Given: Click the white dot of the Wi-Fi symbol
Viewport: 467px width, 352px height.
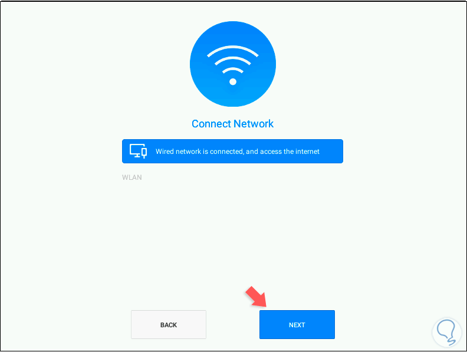Looking at the screenshot, I should (x=233, y=81).
